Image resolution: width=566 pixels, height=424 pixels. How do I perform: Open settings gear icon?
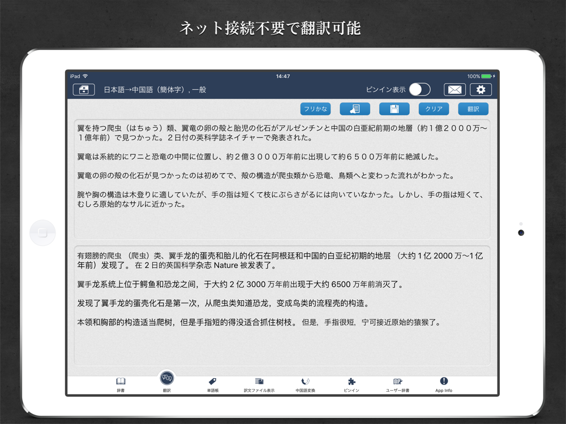[x=481, y=89]
